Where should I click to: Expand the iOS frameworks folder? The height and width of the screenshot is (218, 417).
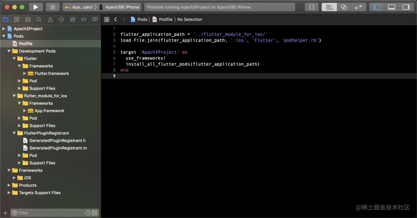coord(14,178)
